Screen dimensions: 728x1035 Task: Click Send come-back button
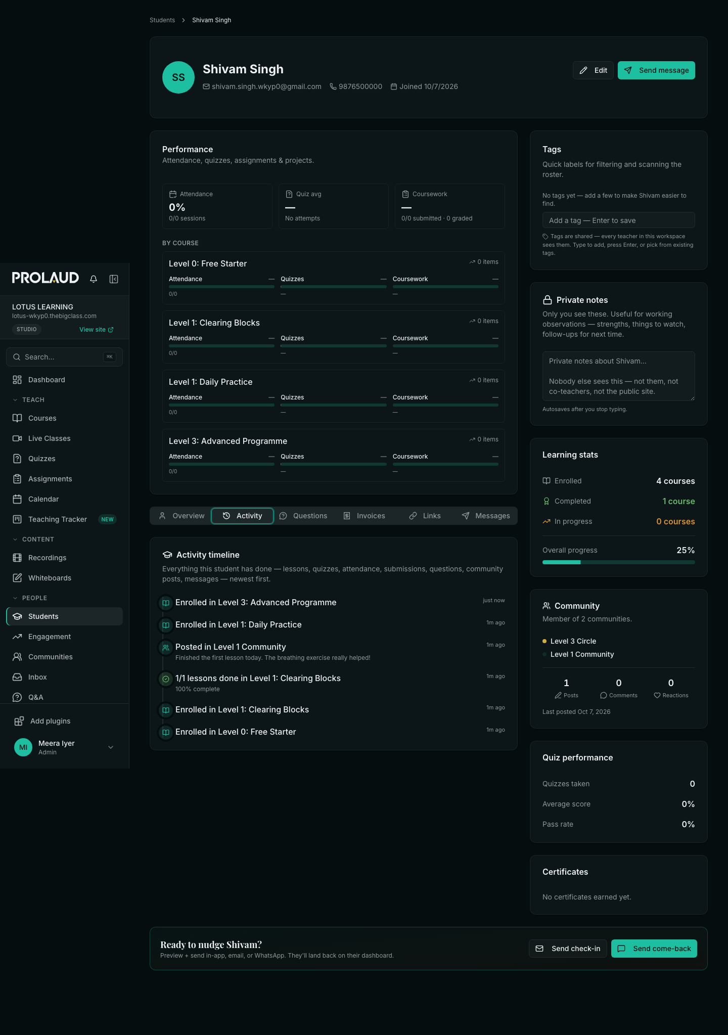[x=654, y=949]
